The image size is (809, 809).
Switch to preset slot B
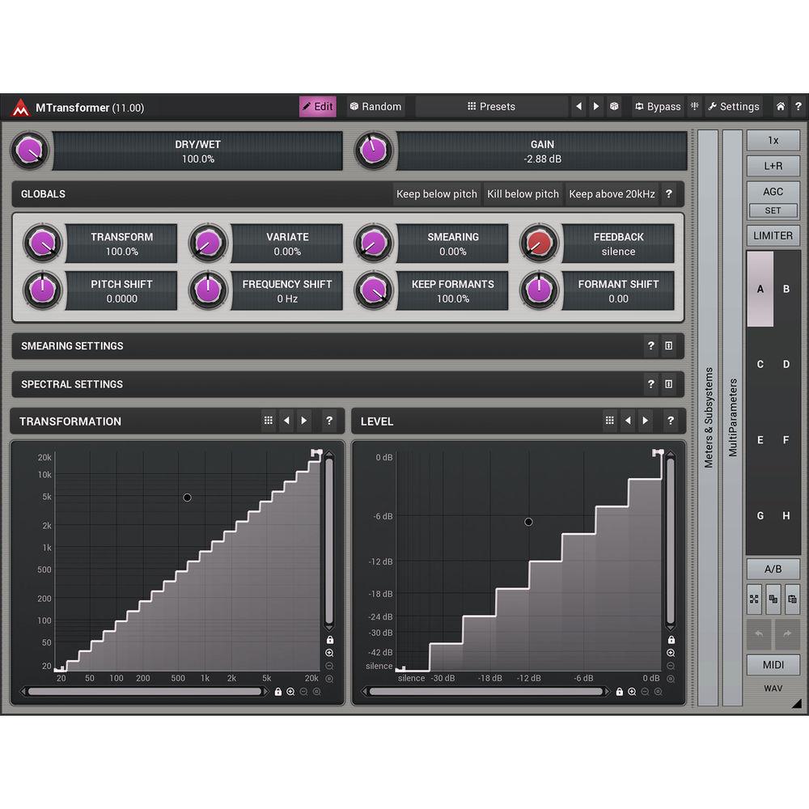786,289
